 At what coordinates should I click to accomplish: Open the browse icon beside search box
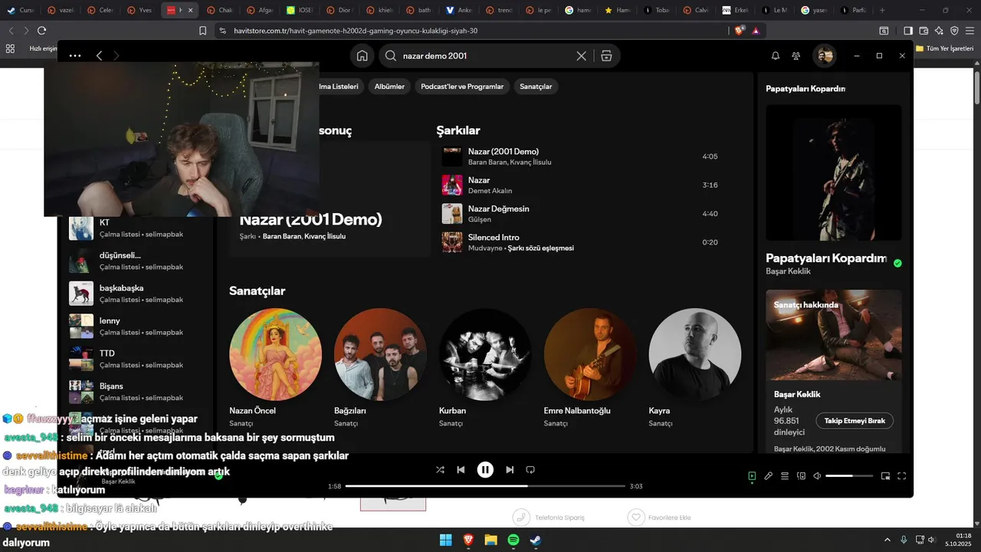(606, 56)
